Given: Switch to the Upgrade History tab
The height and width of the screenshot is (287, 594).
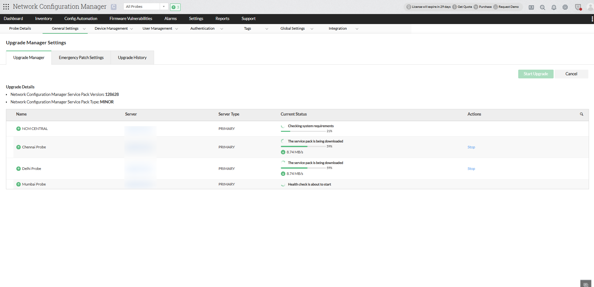Looking at the screenshot, I should pyautogui.click(x=132, y=58).
